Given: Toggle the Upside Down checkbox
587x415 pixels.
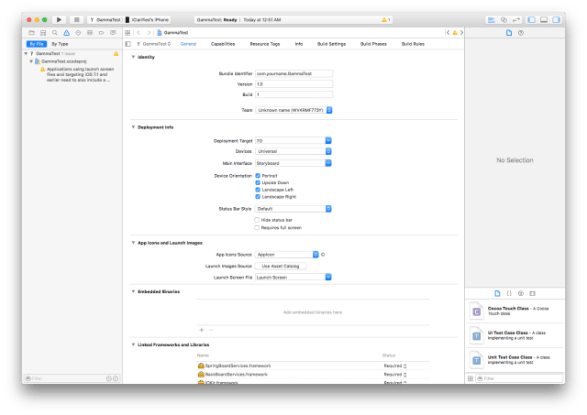Looking at the screenshot, I should coord(258,182).
